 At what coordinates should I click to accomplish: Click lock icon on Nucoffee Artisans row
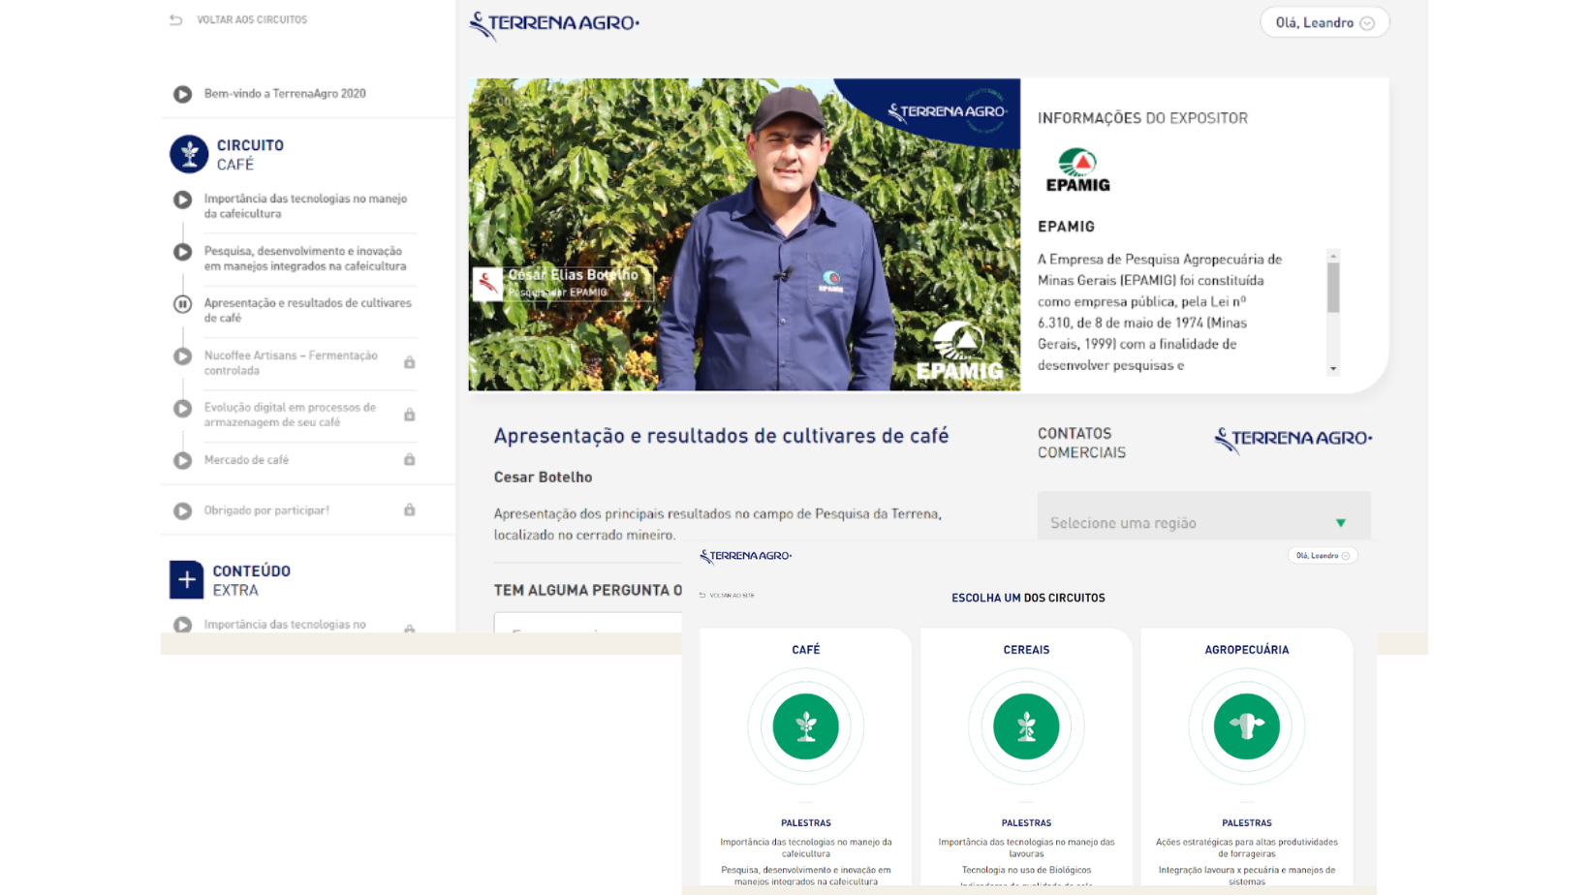tap(410, 362)
